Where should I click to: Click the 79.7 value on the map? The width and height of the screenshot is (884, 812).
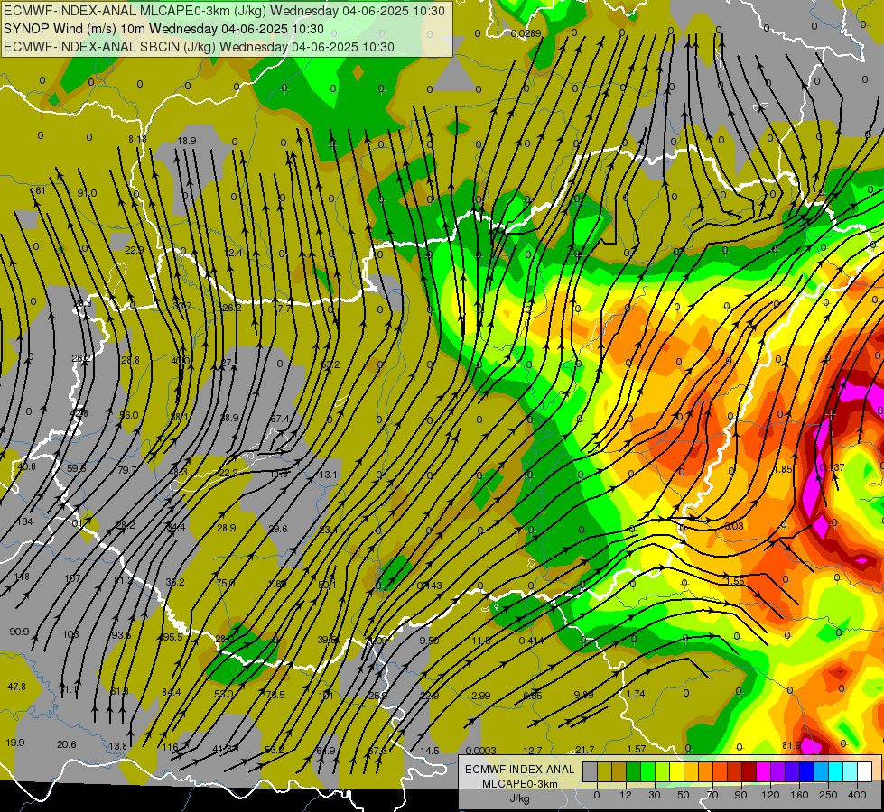tap(126, 470)
